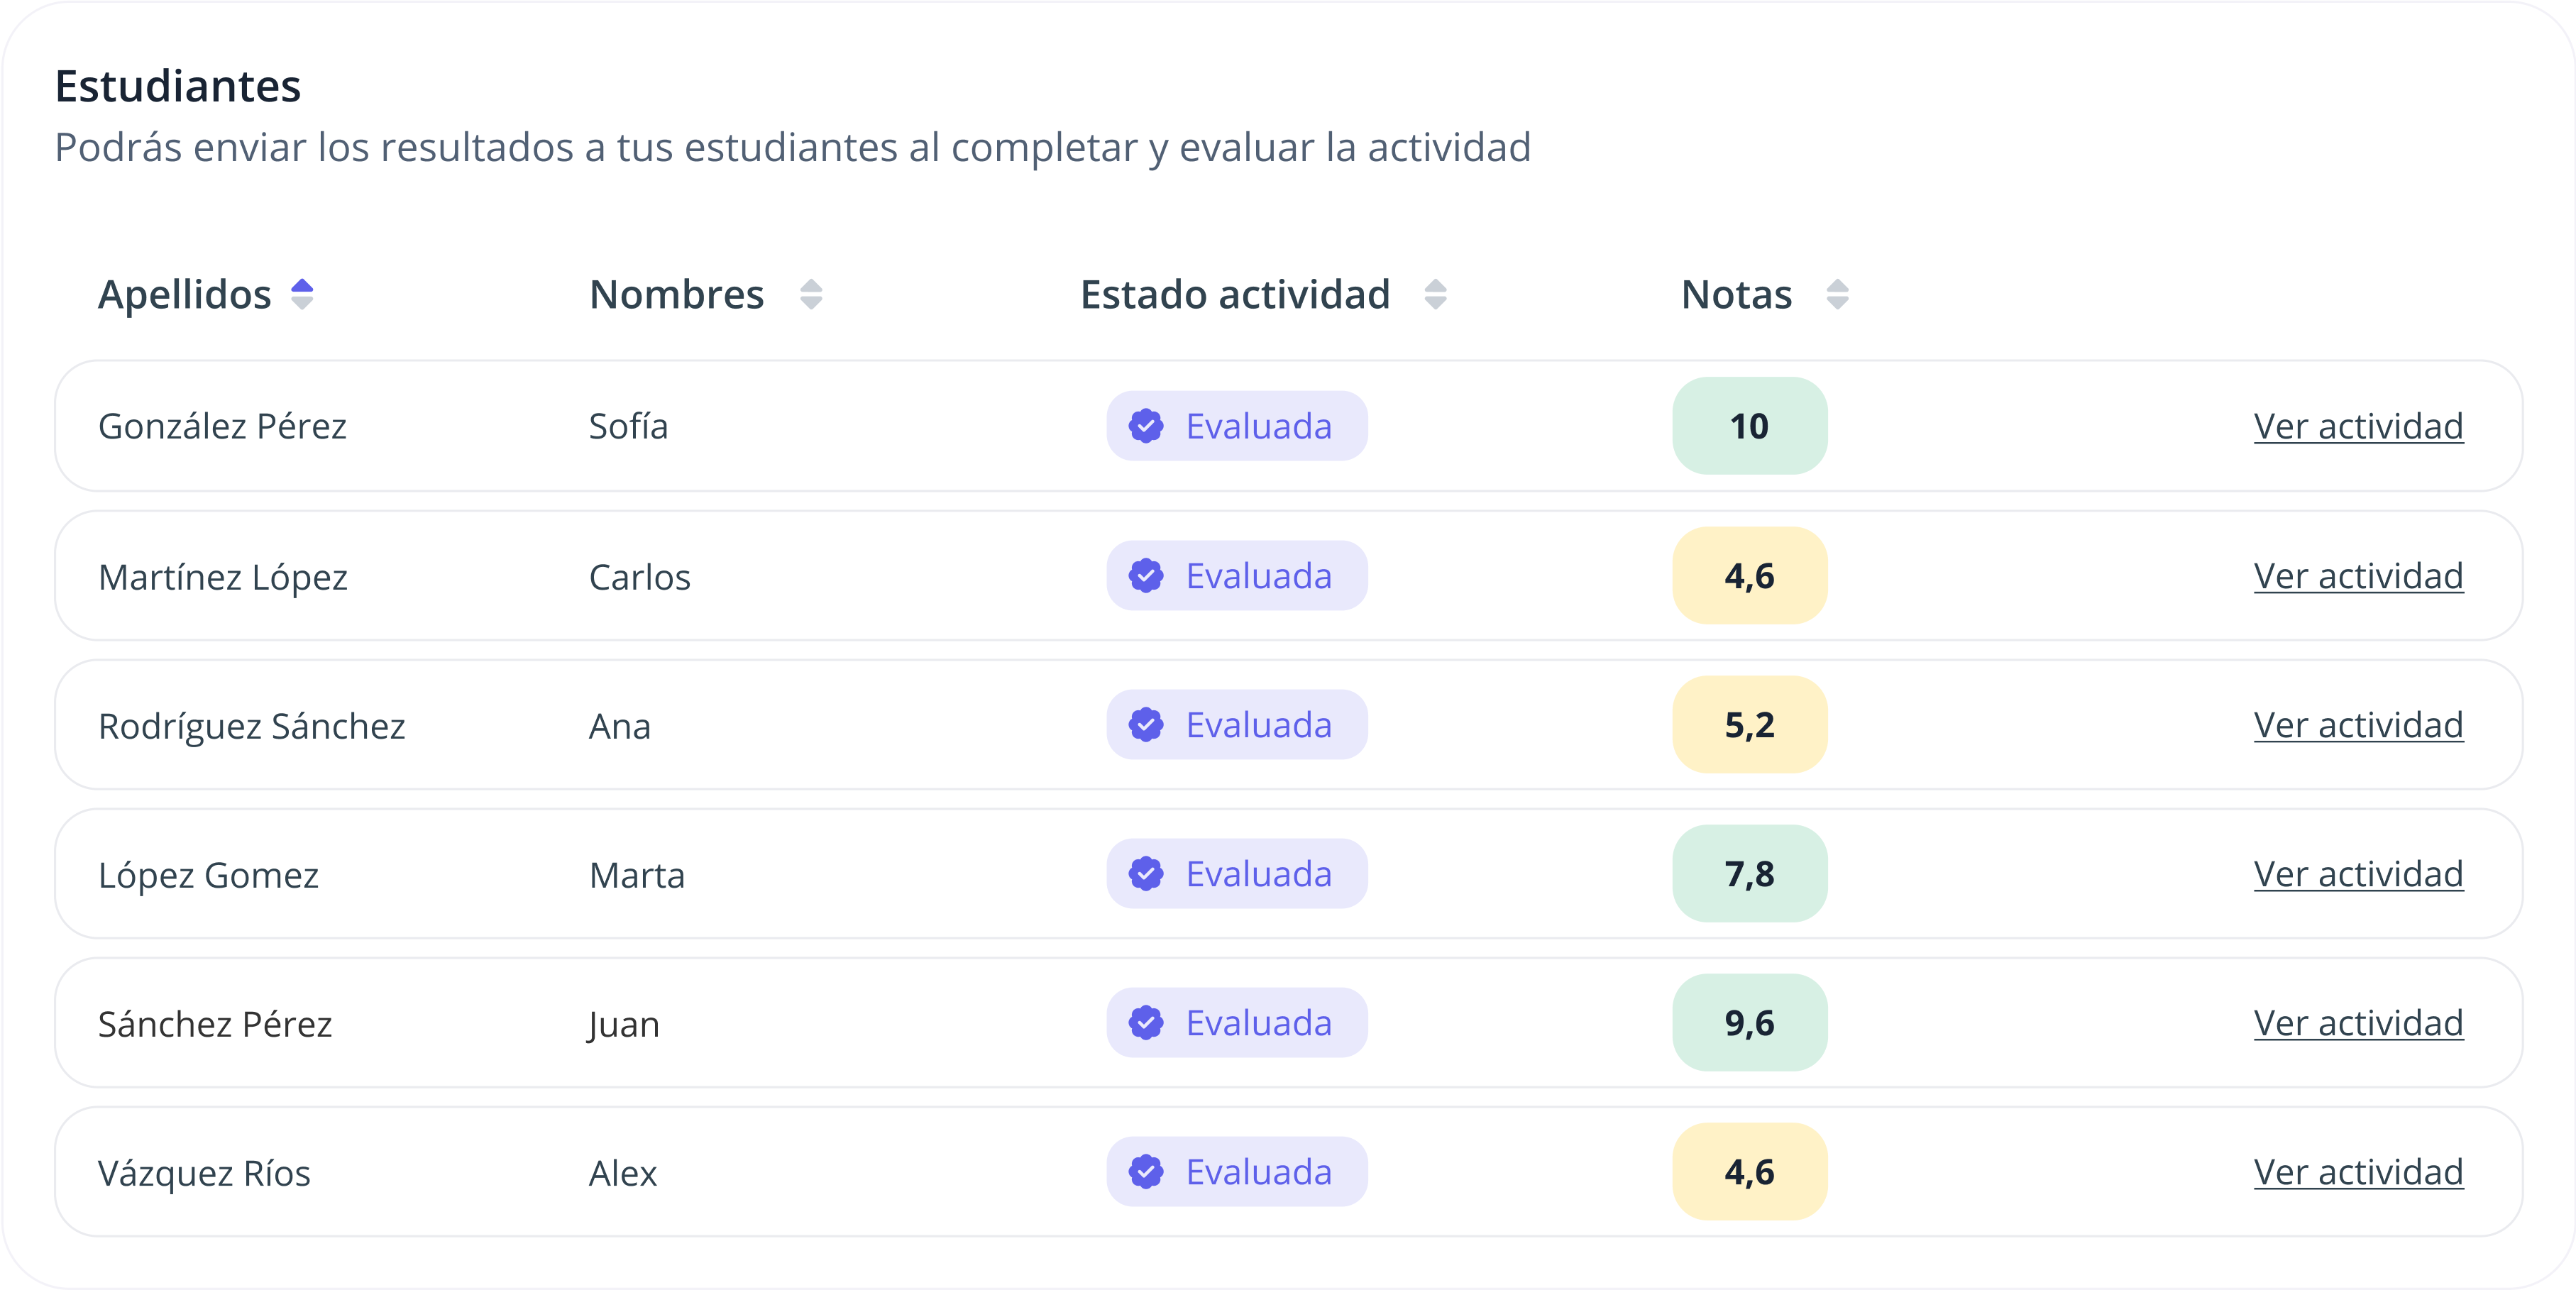
Task: Click the Evaluada check icon for Ana
Action: click(x=1146, y=725)
